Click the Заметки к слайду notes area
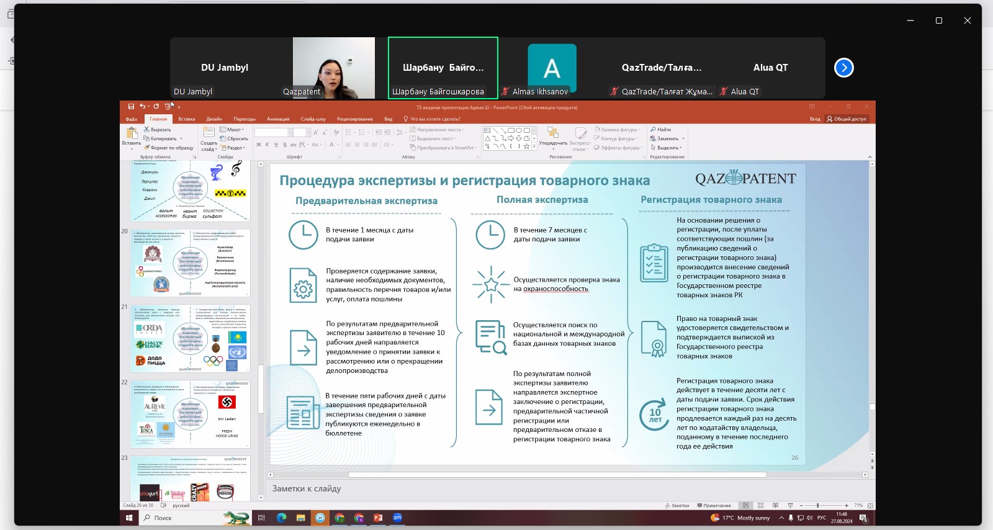This screenshot has width=993, height=530. pos(568,489)
